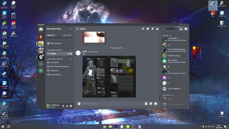Open the GIF picker button
229x129 pixels.
tap(146, 104)
